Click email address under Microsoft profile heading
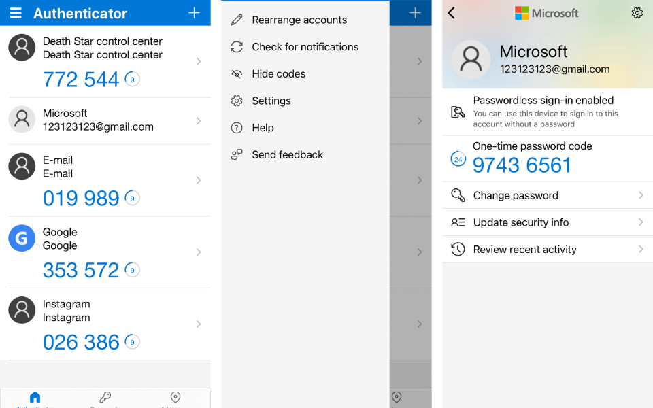The width and height of the screenshot is (653, 408). click(x=555, y=69)
